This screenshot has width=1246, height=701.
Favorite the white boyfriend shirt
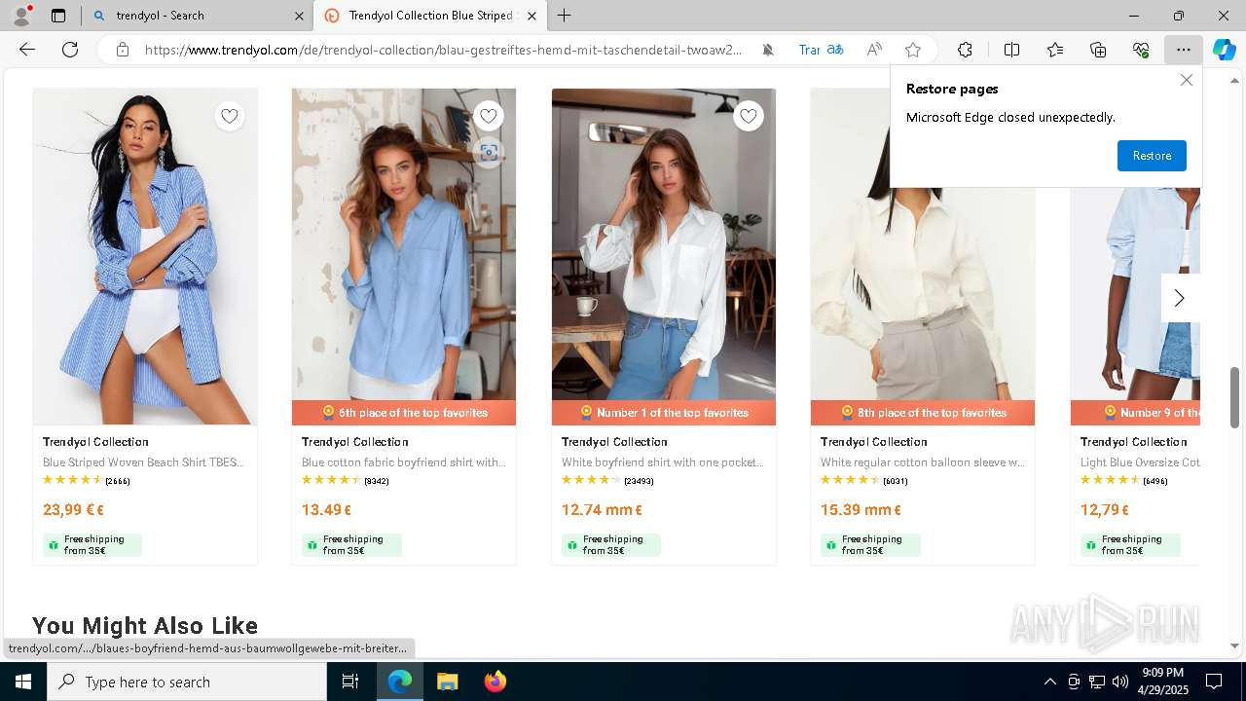(x=748, y=117)
